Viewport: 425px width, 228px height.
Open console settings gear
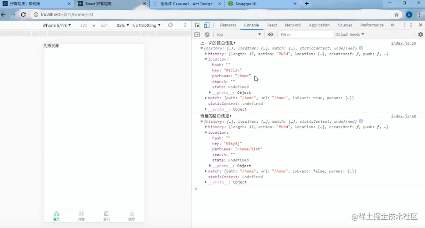point(420,35)
